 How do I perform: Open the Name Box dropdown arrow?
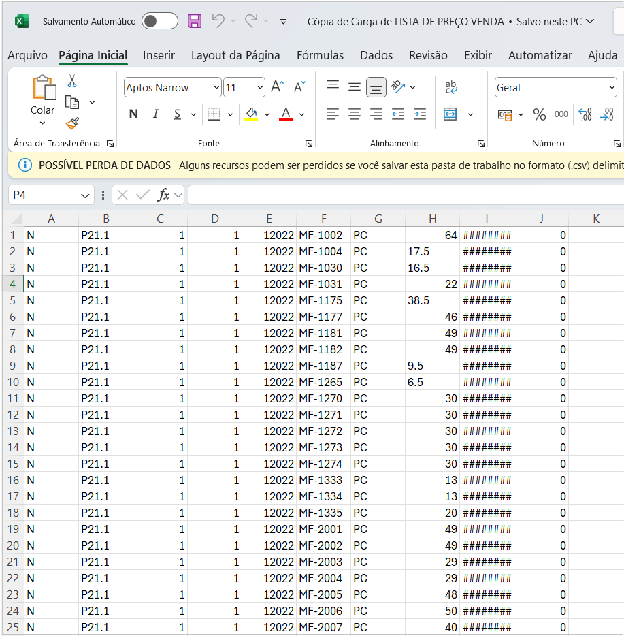(86, 195)
